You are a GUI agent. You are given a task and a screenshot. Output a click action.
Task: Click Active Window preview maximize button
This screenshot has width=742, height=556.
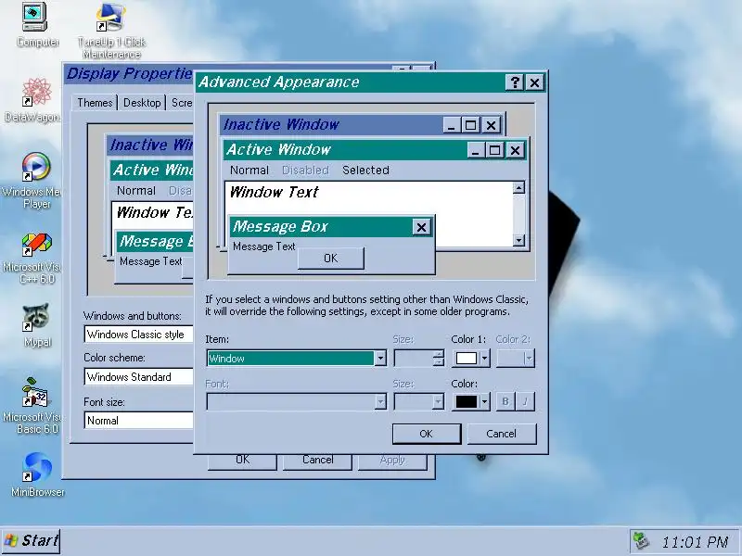click(494, 151)
